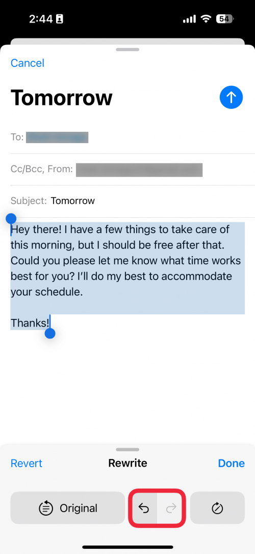Screen dimensions: 255x554
Task: Cancel the email draft
Action: pos(28,63)
